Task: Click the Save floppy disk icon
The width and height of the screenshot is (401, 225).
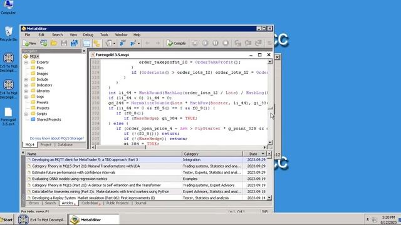Action: point(64,43)
